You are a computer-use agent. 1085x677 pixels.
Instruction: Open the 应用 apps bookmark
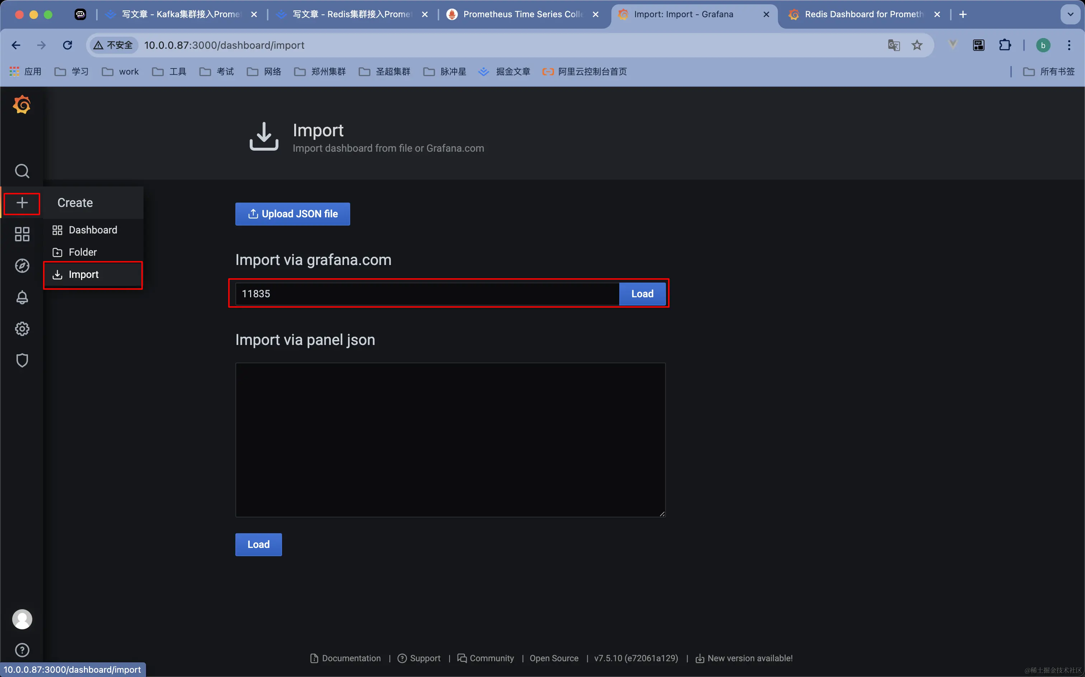point(25,72)
